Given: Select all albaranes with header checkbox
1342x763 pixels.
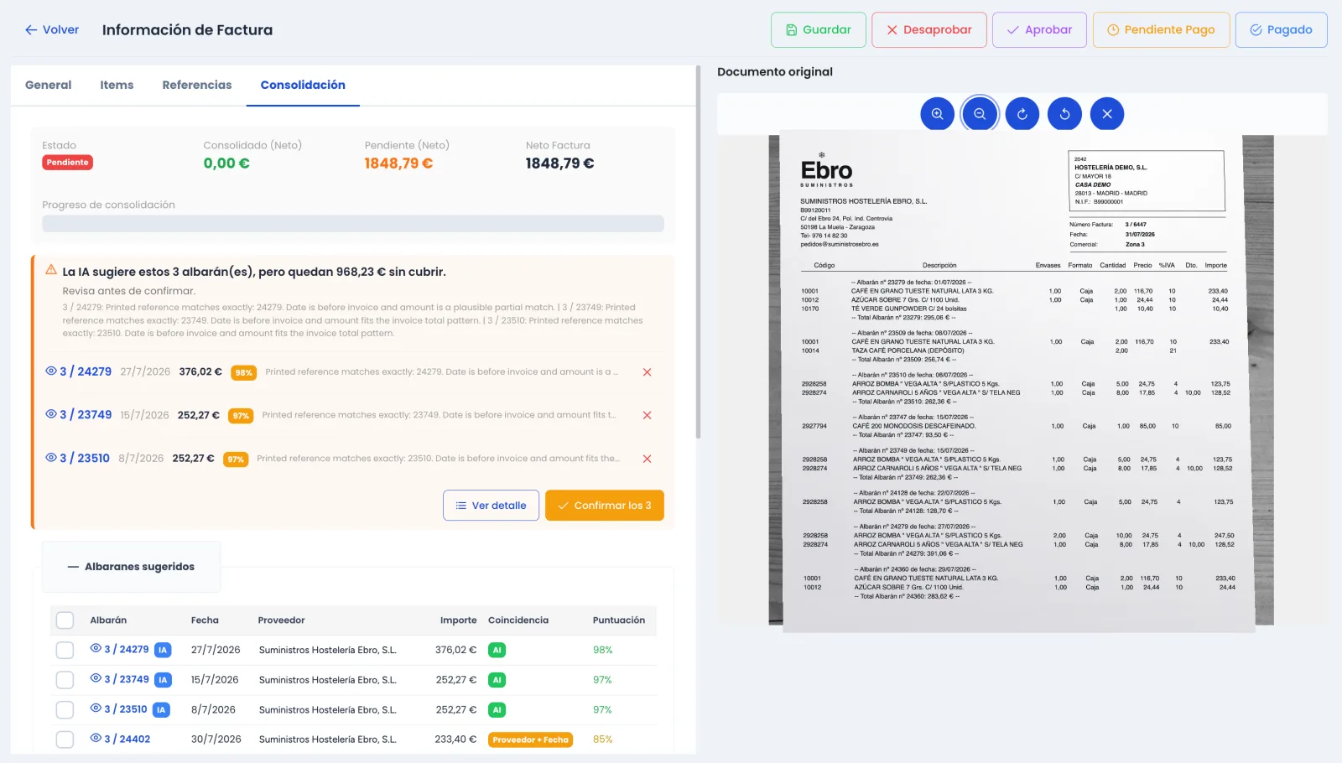Looking at the screenshot, I should (x=65, y=620).
